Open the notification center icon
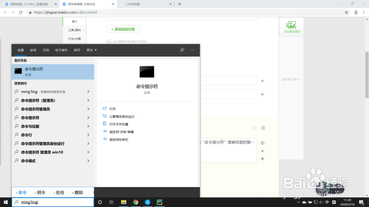 click(362, 202)
